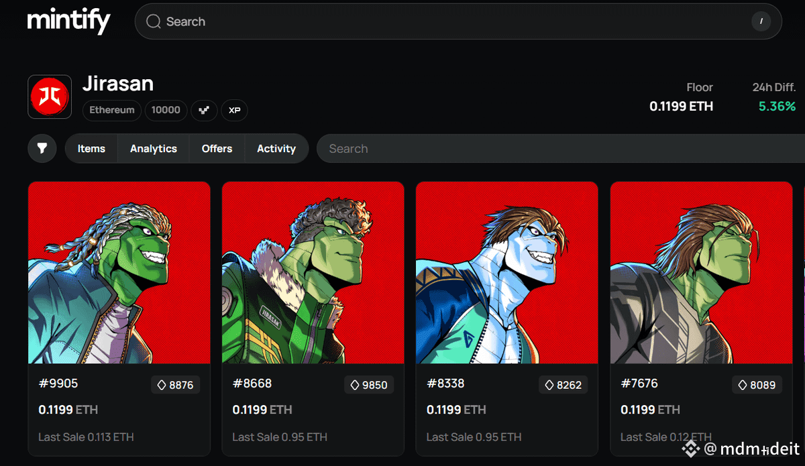Click the Ethereum chain badge
The height and width of the screenshot is (466, 805).
click(x=112, y=110)
